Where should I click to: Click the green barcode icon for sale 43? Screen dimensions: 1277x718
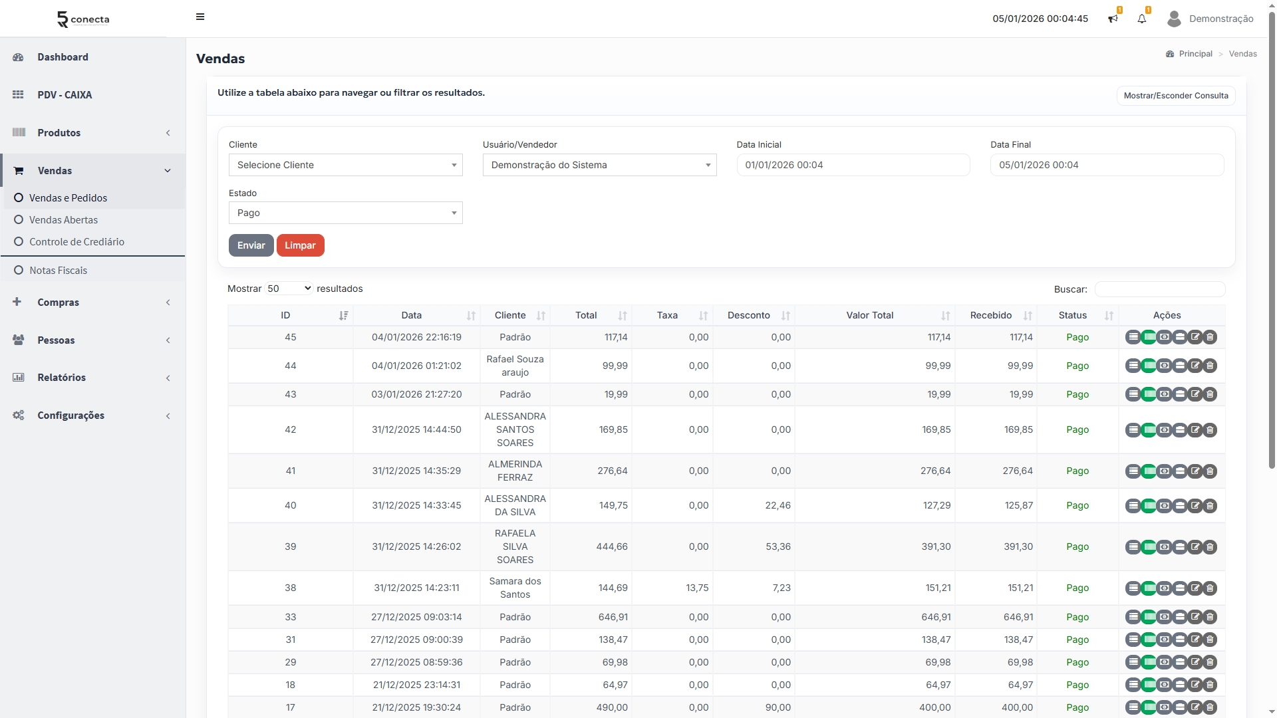pos(1149,394)
